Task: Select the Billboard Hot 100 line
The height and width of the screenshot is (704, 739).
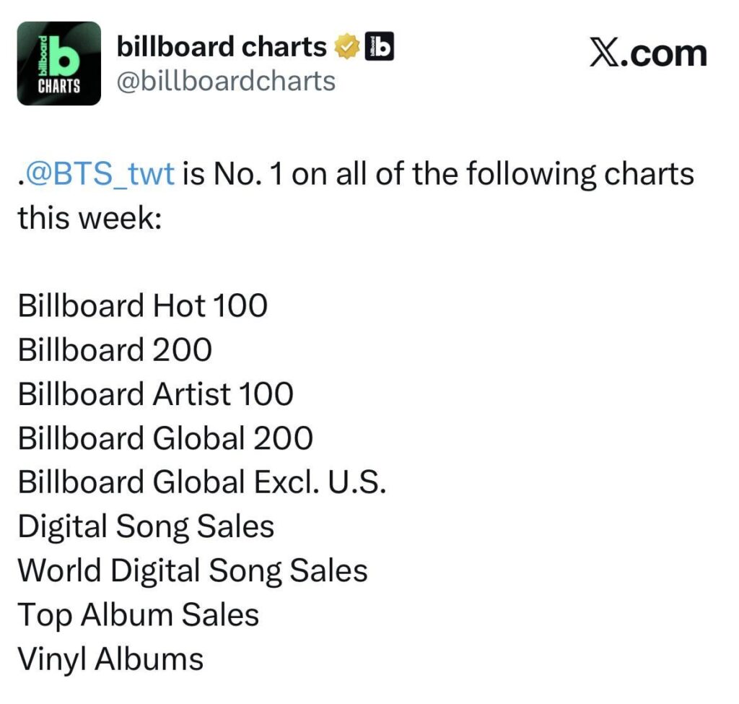Action: 143,305
